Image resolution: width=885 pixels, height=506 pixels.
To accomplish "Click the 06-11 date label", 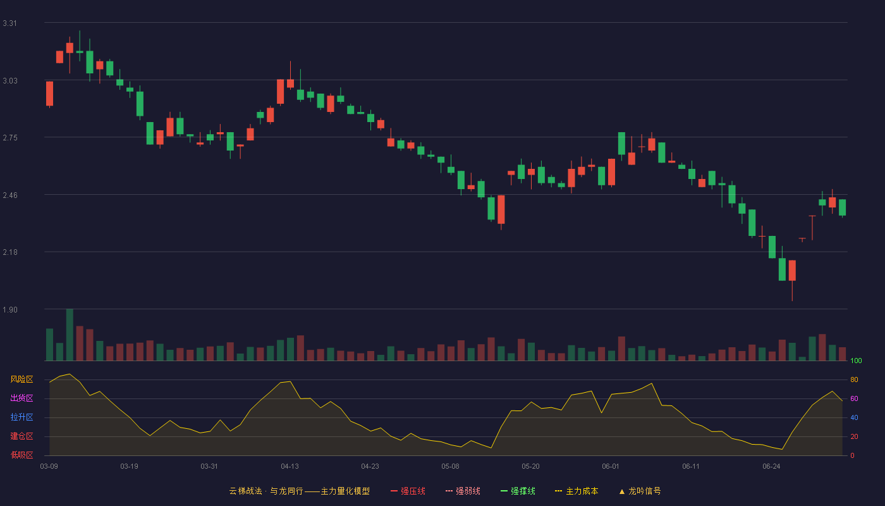I will [x=691, y=466].
